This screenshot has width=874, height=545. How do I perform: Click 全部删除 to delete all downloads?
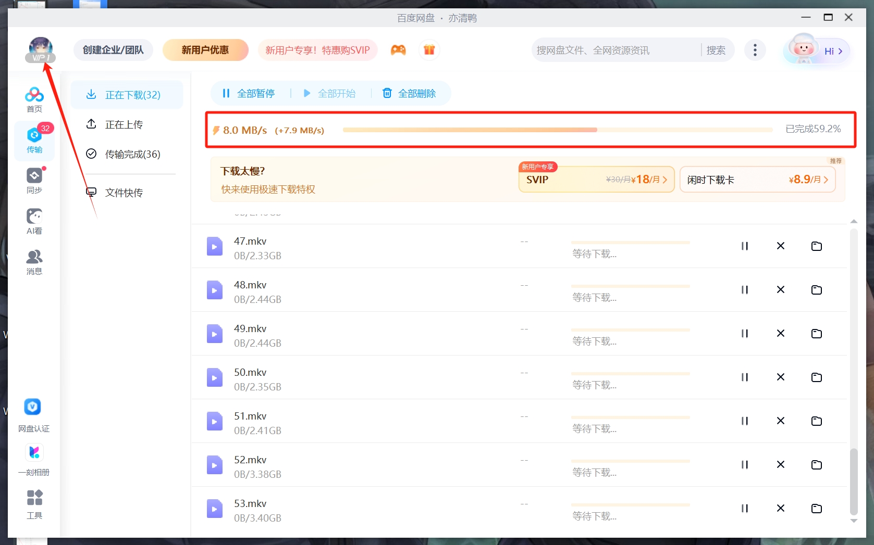[x=410, y=94]
